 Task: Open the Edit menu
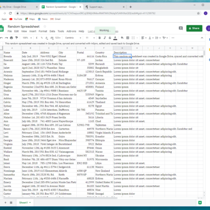tap(16, 31)
